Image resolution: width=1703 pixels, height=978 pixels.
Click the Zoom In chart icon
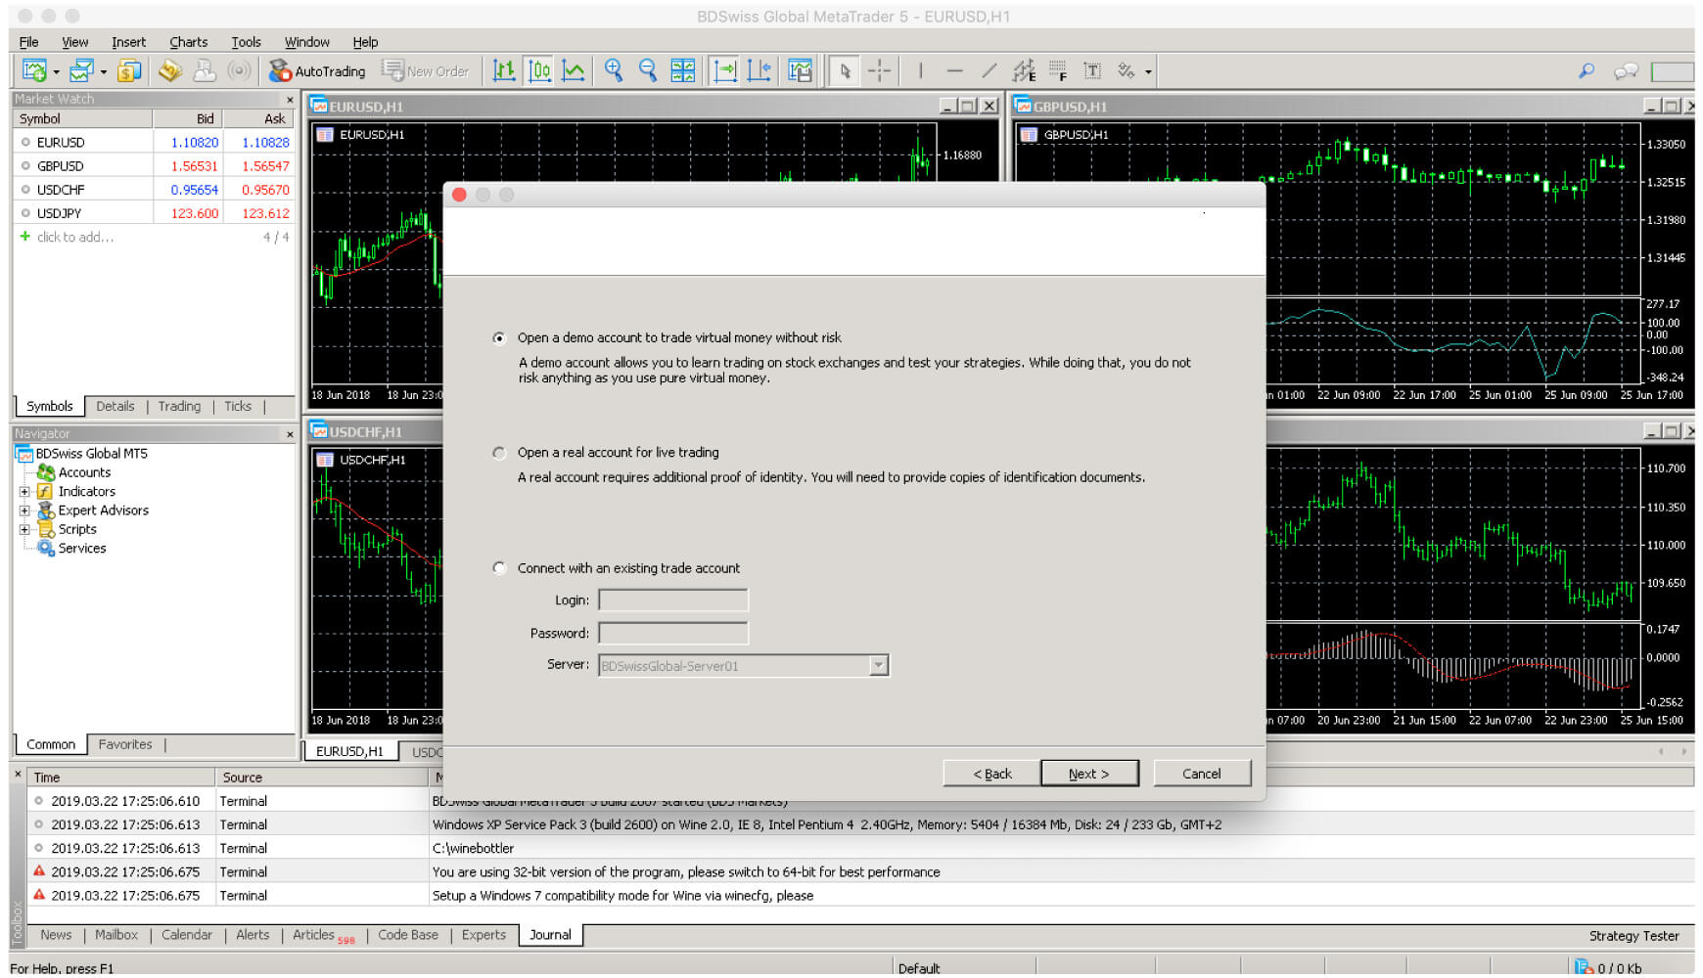pos(614,70)
